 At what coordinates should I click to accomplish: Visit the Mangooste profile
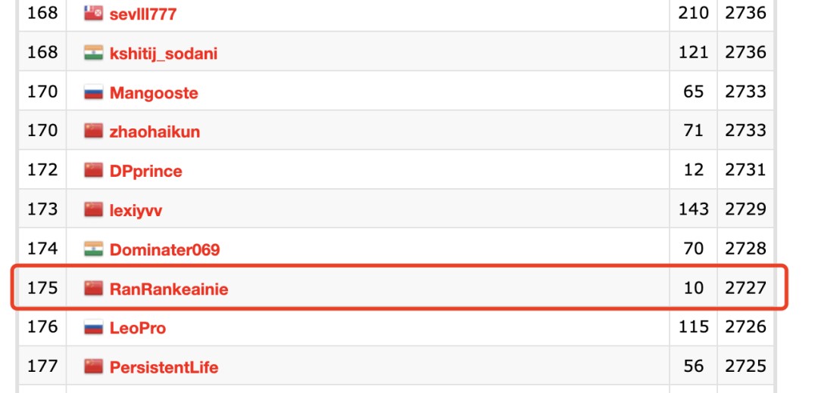(154, 93)
